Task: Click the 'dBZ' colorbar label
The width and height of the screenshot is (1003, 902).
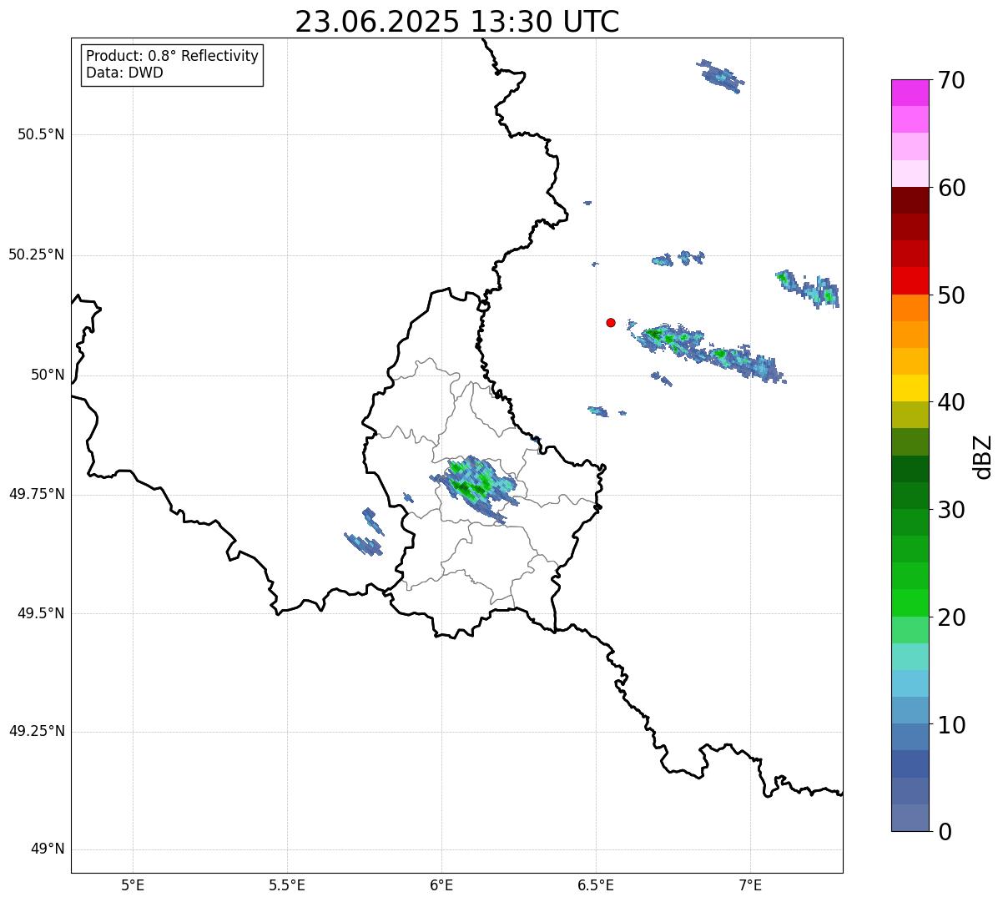Action: (983, 456)
